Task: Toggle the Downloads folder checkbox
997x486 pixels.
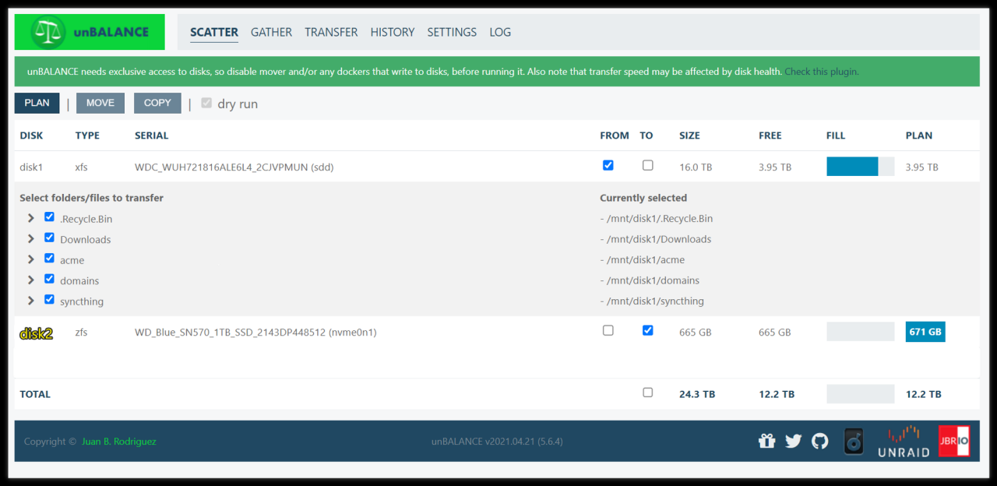Action: [50, 238]
